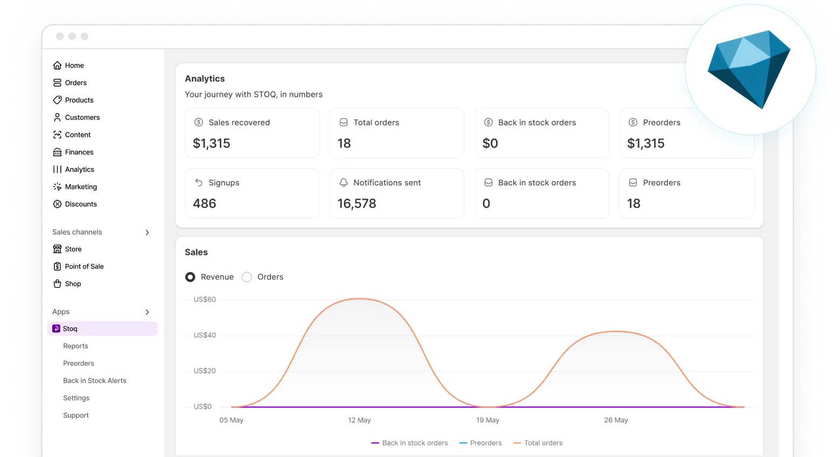Click the Store storefront icon
The width and height of the screenshot is (840, 457).
[57, 249]
